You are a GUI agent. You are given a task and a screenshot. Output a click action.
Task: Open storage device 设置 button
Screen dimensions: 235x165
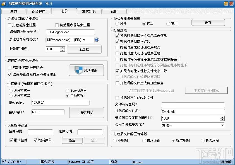(208, 23)
